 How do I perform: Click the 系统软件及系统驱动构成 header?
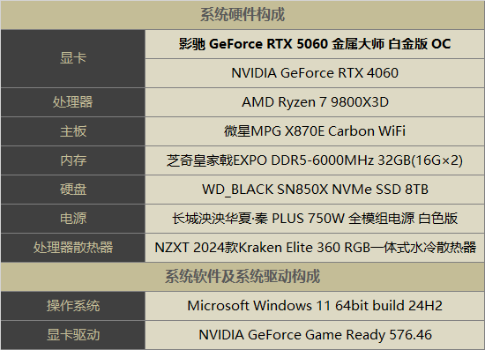242,277
